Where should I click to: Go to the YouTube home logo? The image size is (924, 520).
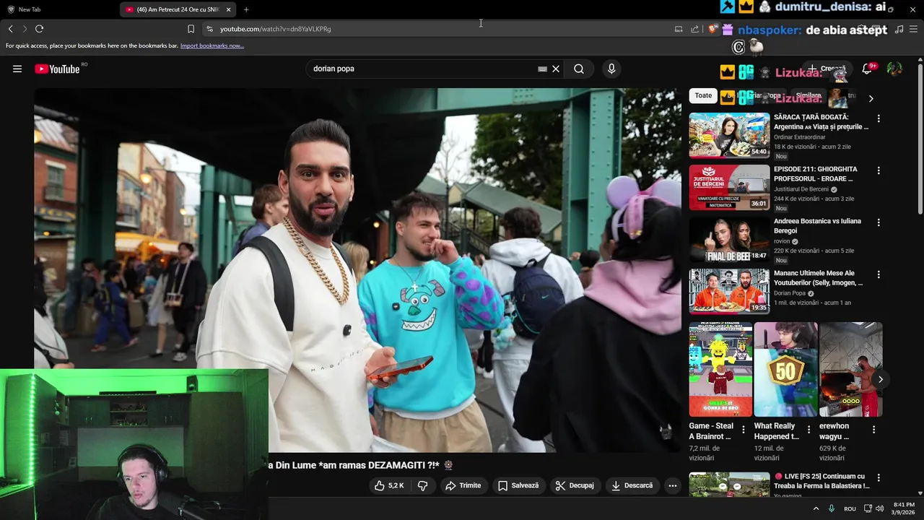pos(57,69)
